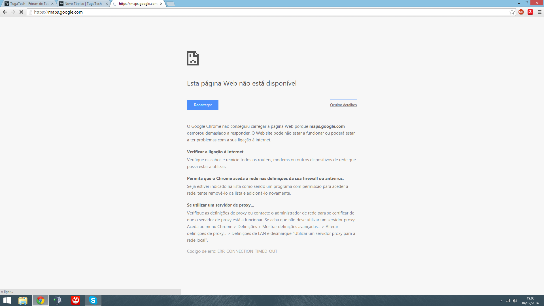544x306 pixels.
Task: Switch to the TugaTech Fórum tab
Action: (28, 4)
